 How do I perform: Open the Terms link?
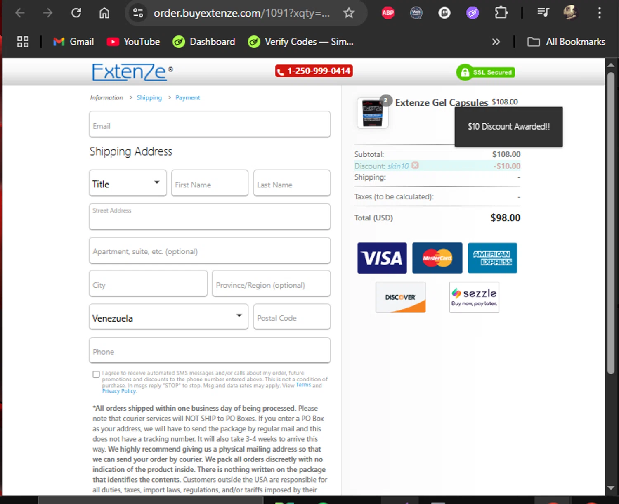[x=303, y=385]
